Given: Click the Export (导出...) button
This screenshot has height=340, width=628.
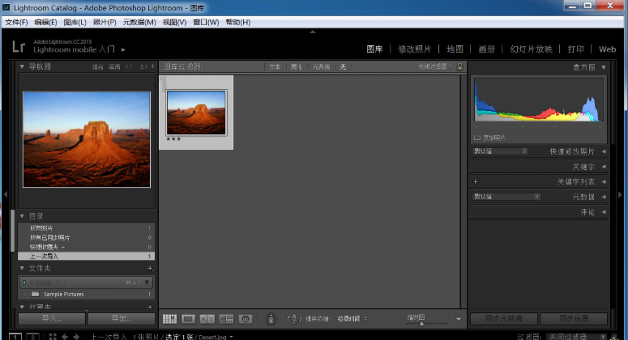Looking at the screenshot, I should pos(122,319).
